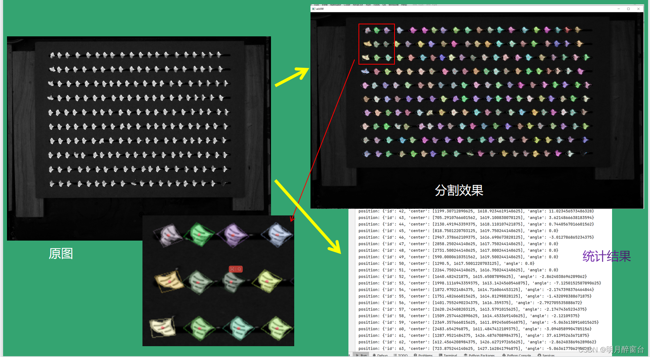Close the addW window
Image resolution: width=650 pixels, height=357 pixels.
[638, 9]
